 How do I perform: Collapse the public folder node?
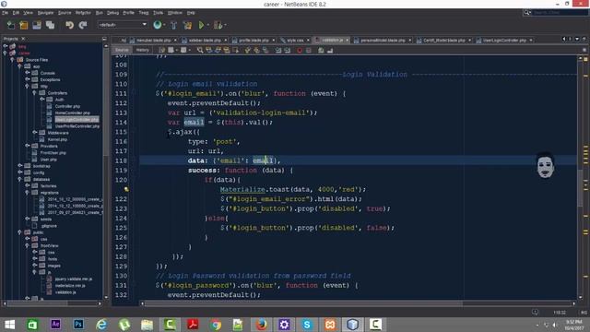coord(20,232)
